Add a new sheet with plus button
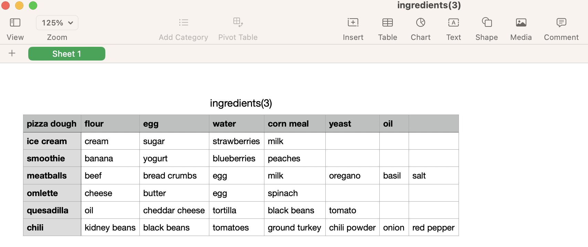This screenshot has width=588, height=247. pyautogui.click(x=12, y=53)
